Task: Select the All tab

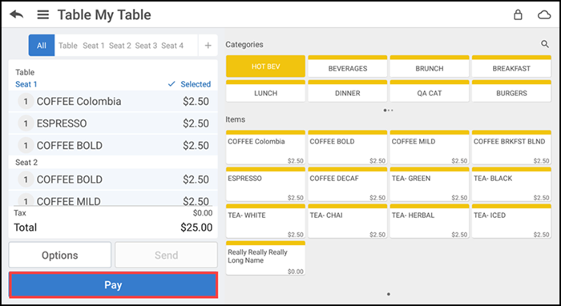Action: [42, 46]
